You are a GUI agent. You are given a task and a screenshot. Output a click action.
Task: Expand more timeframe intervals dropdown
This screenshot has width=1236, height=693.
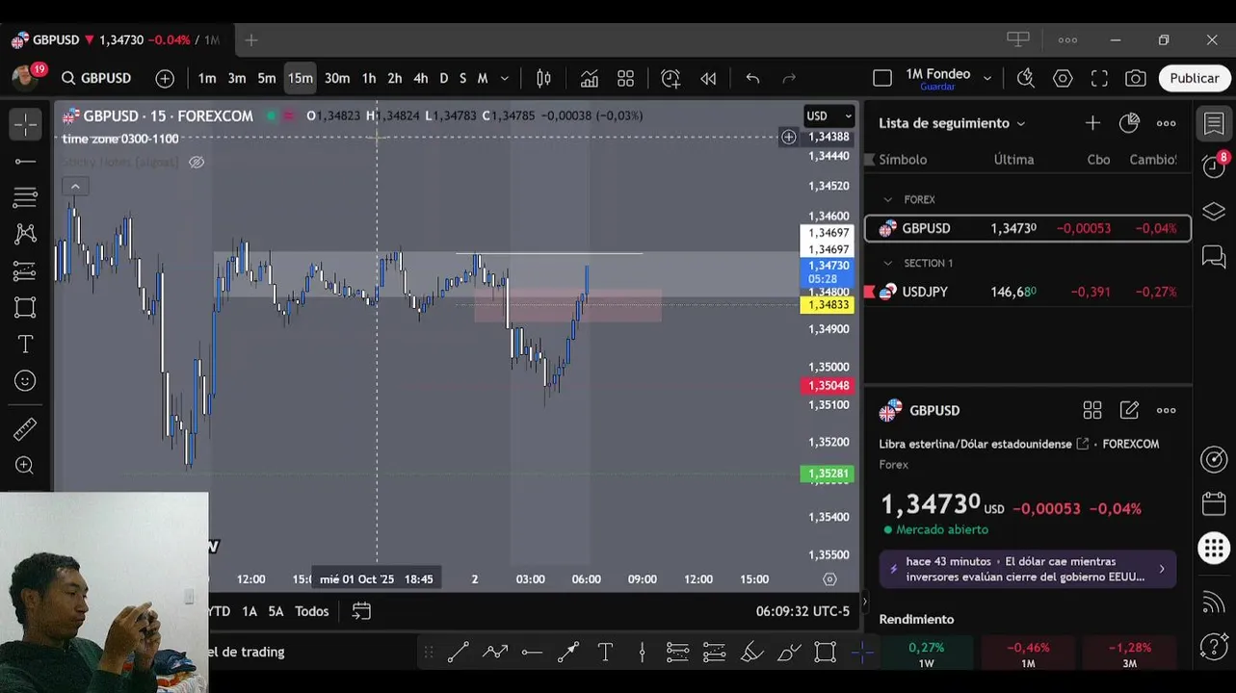(x=503, y=78)
